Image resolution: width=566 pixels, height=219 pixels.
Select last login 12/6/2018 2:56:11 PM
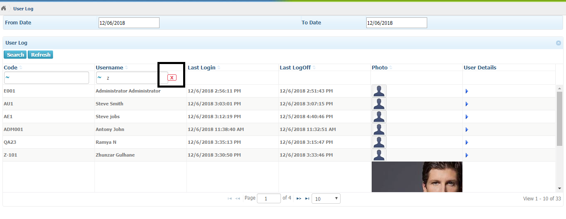click(214, 91)
